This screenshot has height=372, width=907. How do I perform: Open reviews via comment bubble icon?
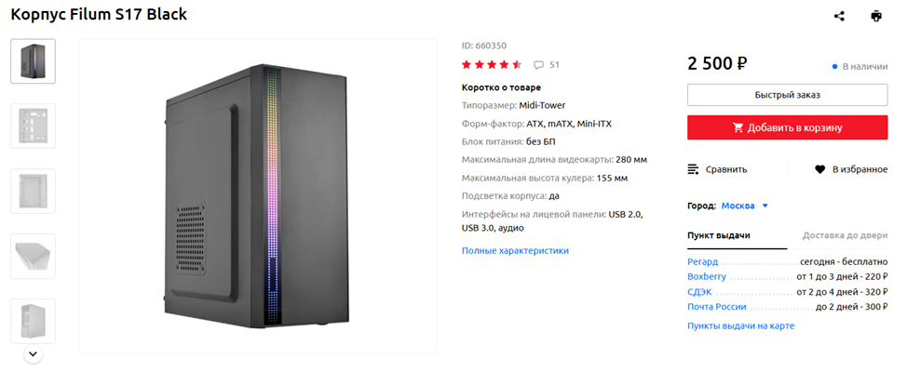coord(538,65)
